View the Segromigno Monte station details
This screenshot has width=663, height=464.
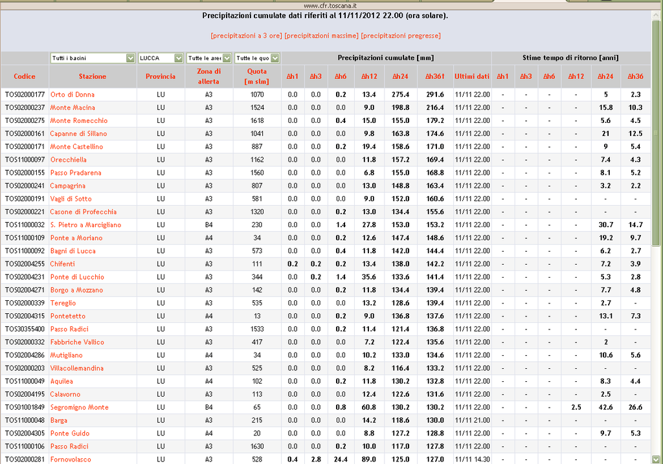coord(79,407)
